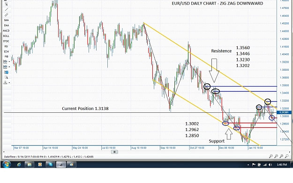Open the lower chart-style dropdown arrow
This screenshot has width=293, height=183.
[9, 67]
